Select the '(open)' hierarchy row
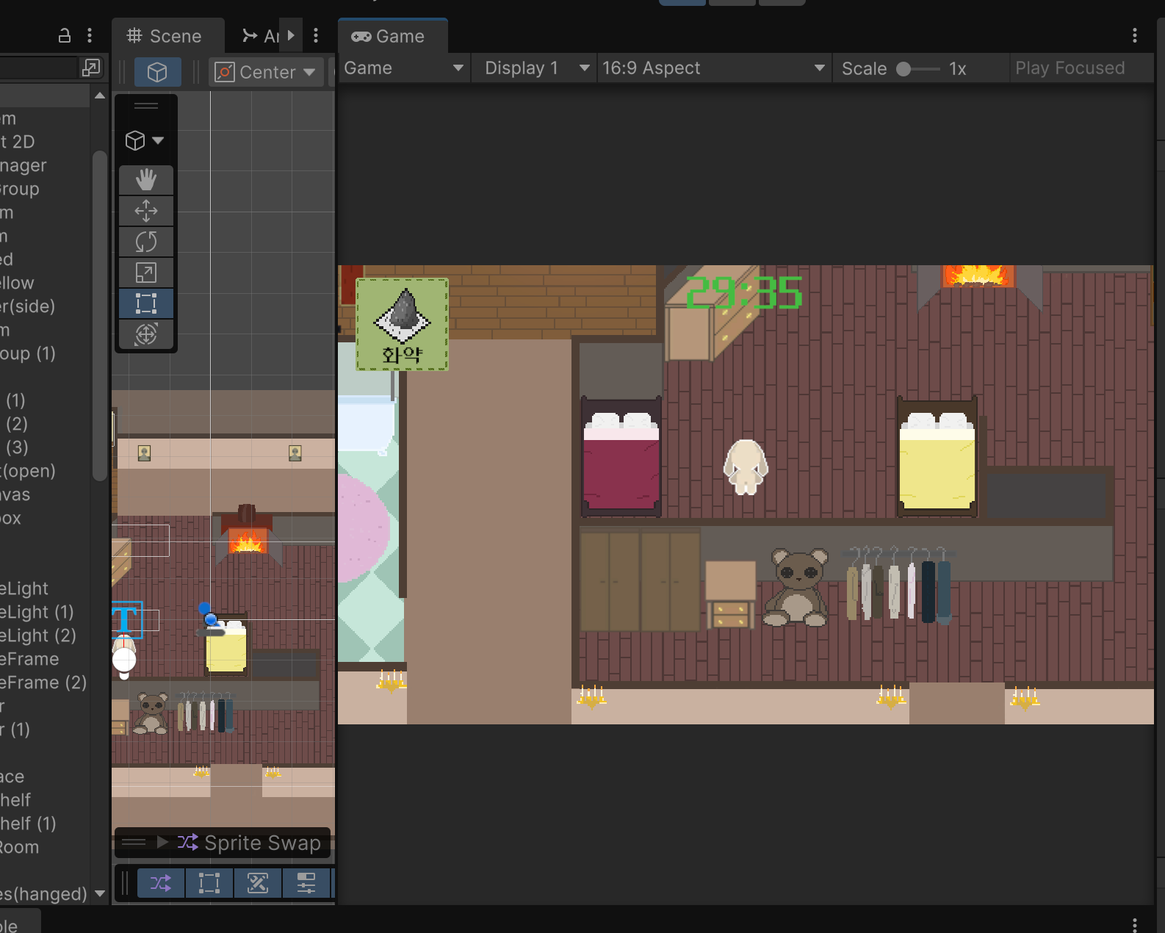The width and height of the screenshot is (1165, 933). [x=45, y=471]
